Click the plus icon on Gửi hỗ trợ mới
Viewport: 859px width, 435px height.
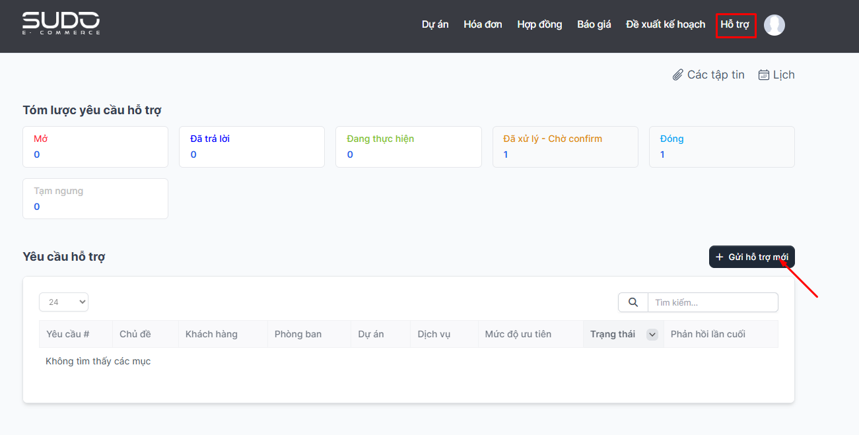tap(720, 257)
